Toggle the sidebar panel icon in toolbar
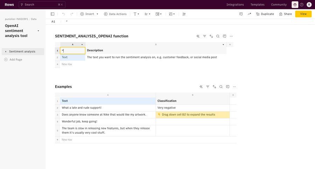This screenshot has height=169, width=315. click(52, 14)
